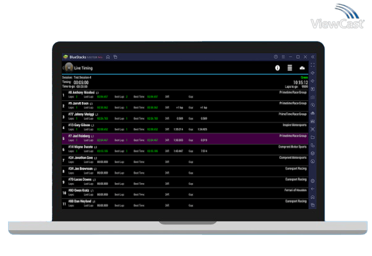
Task: Take a screenshot from sidebar
Action: click(x=313, y=129)
